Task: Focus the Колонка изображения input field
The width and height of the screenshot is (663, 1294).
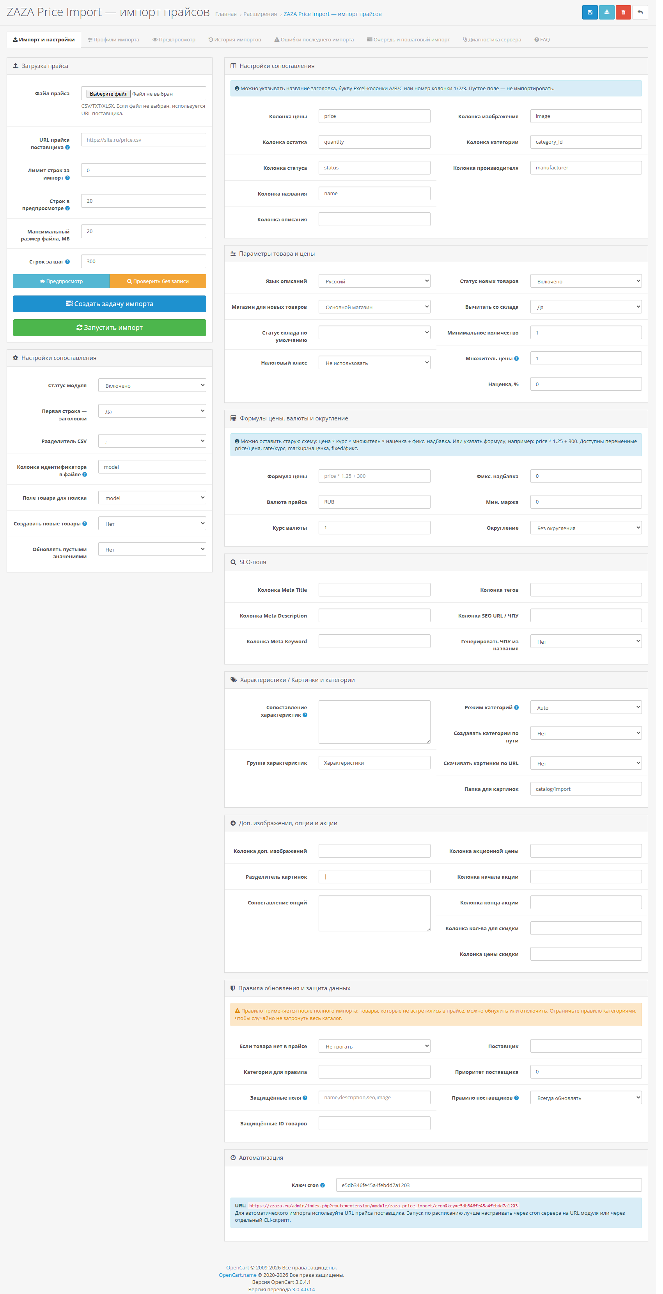Action: pyautogui.click(x=586, y=116)
